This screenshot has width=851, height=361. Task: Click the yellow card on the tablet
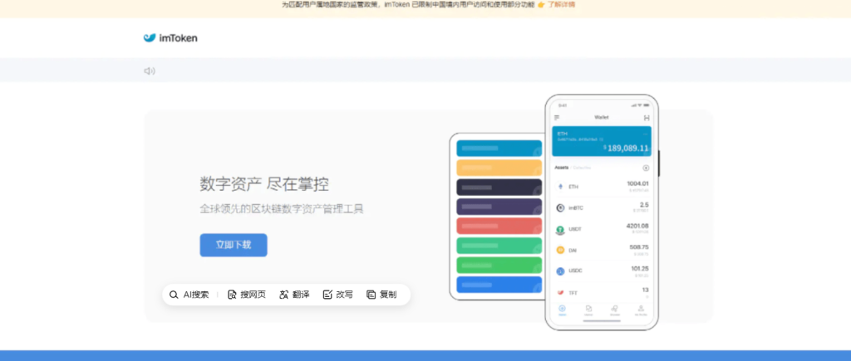click(499, 168)
